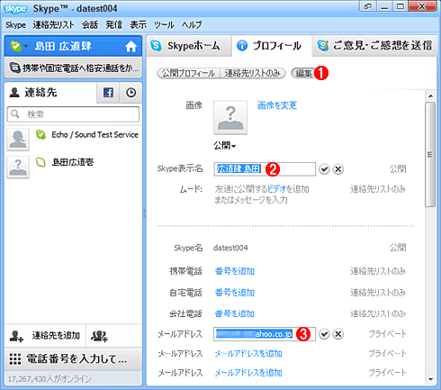Click the scroll up arrow in profile pane
The width and height of the screenshot is (441, 390).
430,96
